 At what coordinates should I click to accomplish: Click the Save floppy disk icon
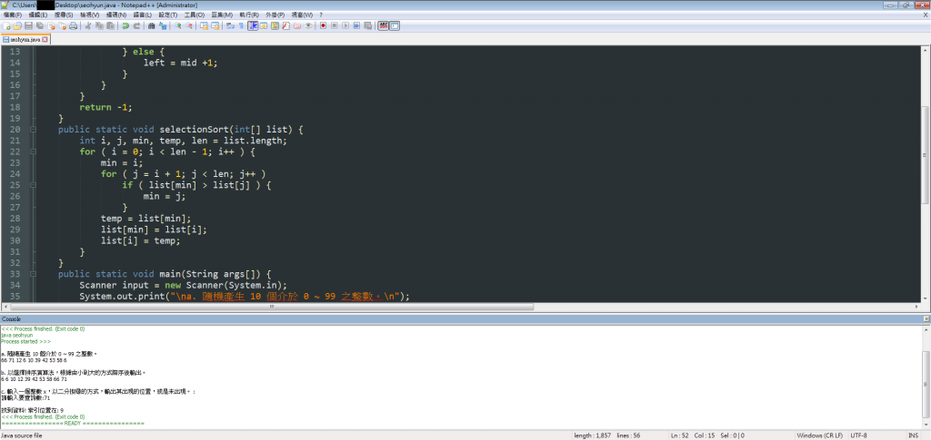28,26
